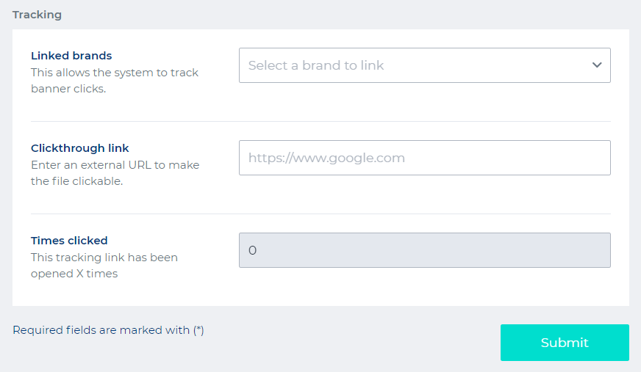Click the 'Tracking' section heading

click(x=37, y=15)
